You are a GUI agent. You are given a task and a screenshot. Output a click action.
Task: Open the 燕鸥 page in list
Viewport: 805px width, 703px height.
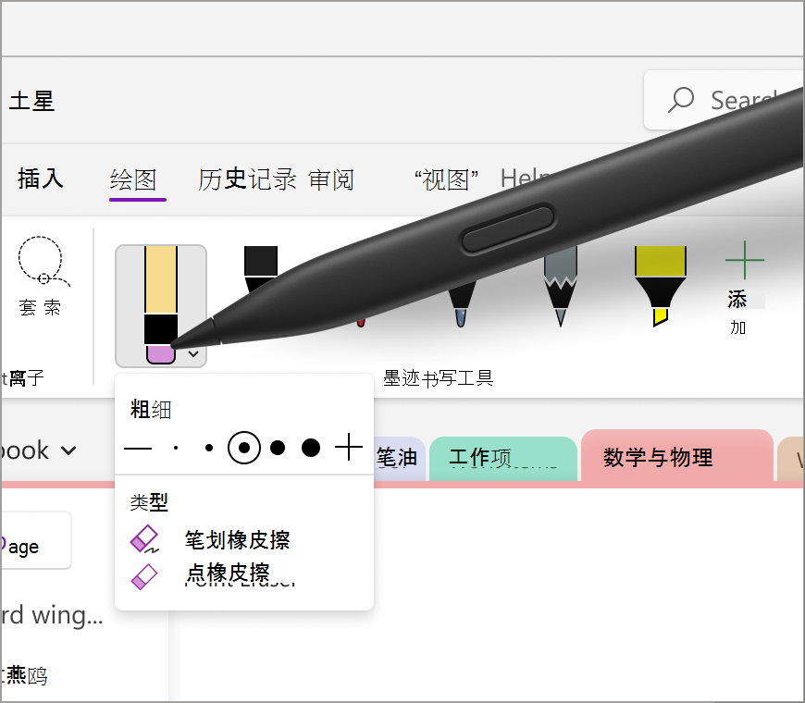[26, 675]
